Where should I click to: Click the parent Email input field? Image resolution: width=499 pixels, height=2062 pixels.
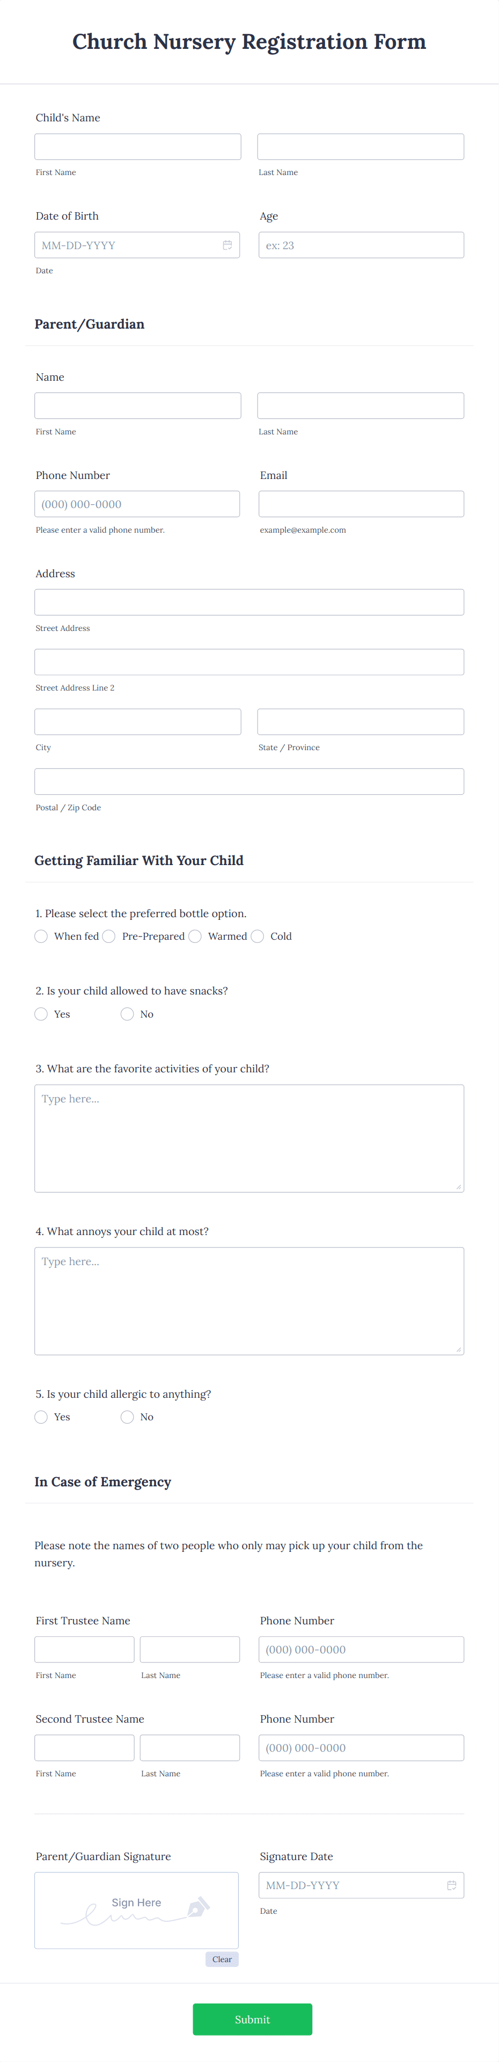361,504
